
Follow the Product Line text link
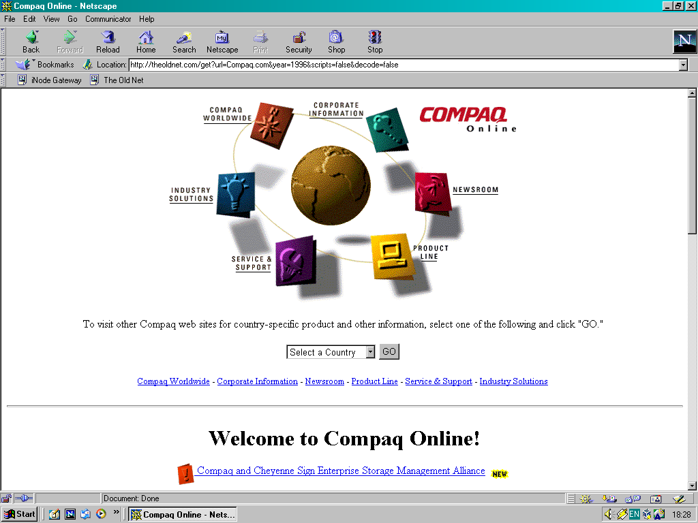click(x=374, y=381)
